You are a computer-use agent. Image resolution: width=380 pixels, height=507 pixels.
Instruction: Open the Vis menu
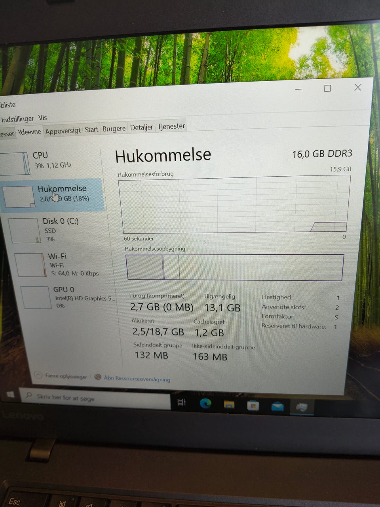pyautogui.click(x=42, y=118)
